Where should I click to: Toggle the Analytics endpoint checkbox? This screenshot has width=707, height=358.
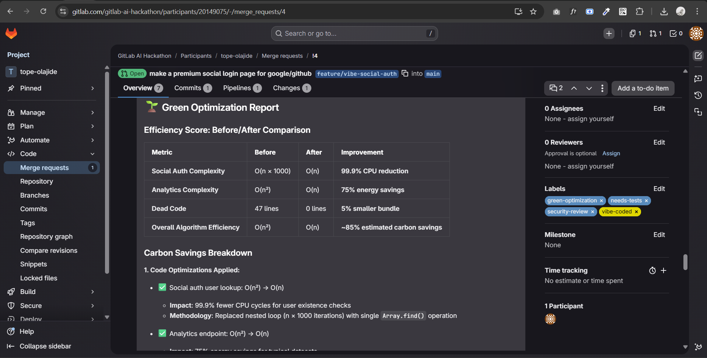162,333
